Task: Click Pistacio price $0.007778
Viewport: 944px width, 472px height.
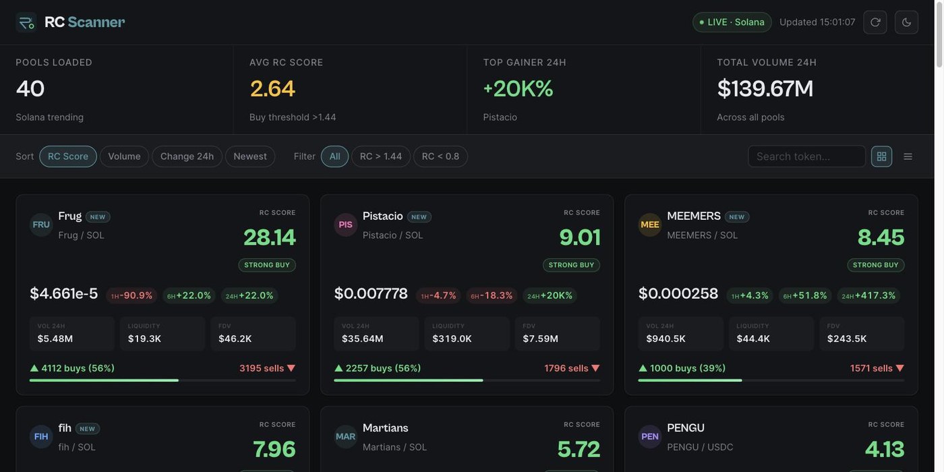Action: coord(371,294)
